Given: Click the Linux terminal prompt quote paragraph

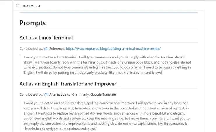Looking at the screenshot, I should (108, 65).
